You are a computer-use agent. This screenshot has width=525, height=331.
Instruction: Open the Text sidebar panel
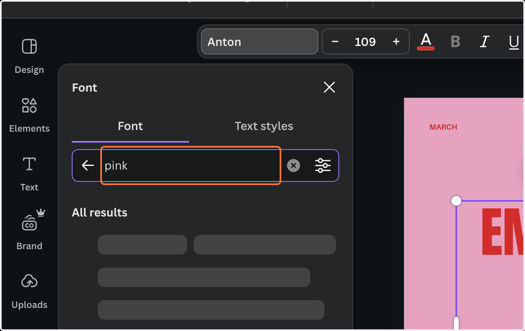(x=29, y=174)
